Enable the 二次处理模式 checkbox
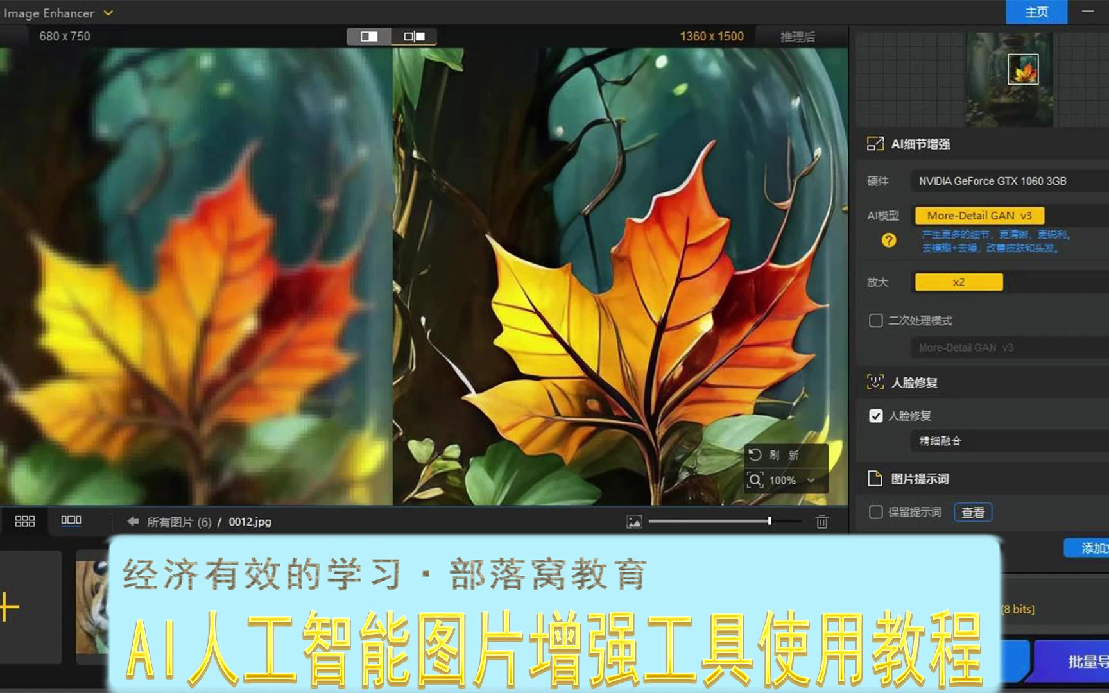Viewport: 1109px width, 693px height. 875,320
